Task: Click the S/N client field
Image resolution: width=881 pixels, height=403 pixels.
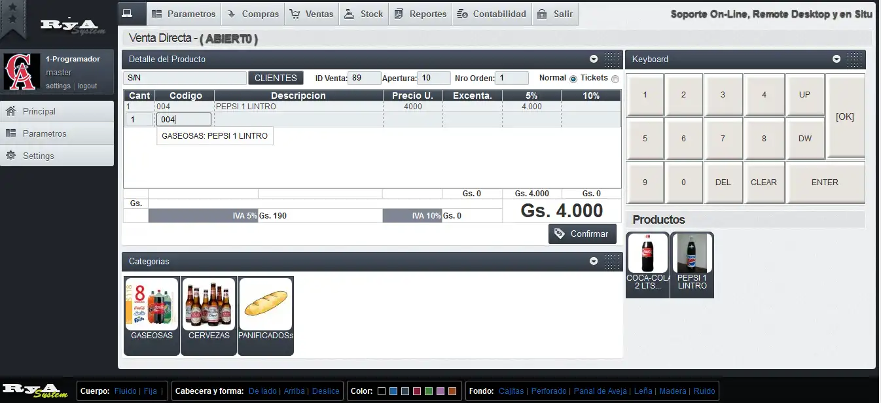Action: click(185, 78)
